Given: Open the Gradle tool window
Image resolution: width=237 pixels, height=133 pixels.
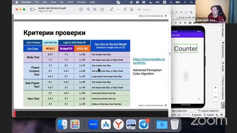Looking at the screenshot, I should (x=223, y=66).
